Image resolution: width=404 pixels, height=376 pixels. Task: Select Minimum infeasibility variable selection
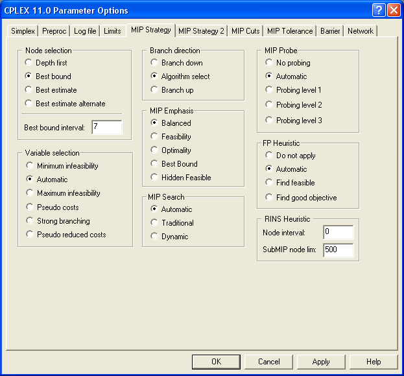(x=62, y=165)
